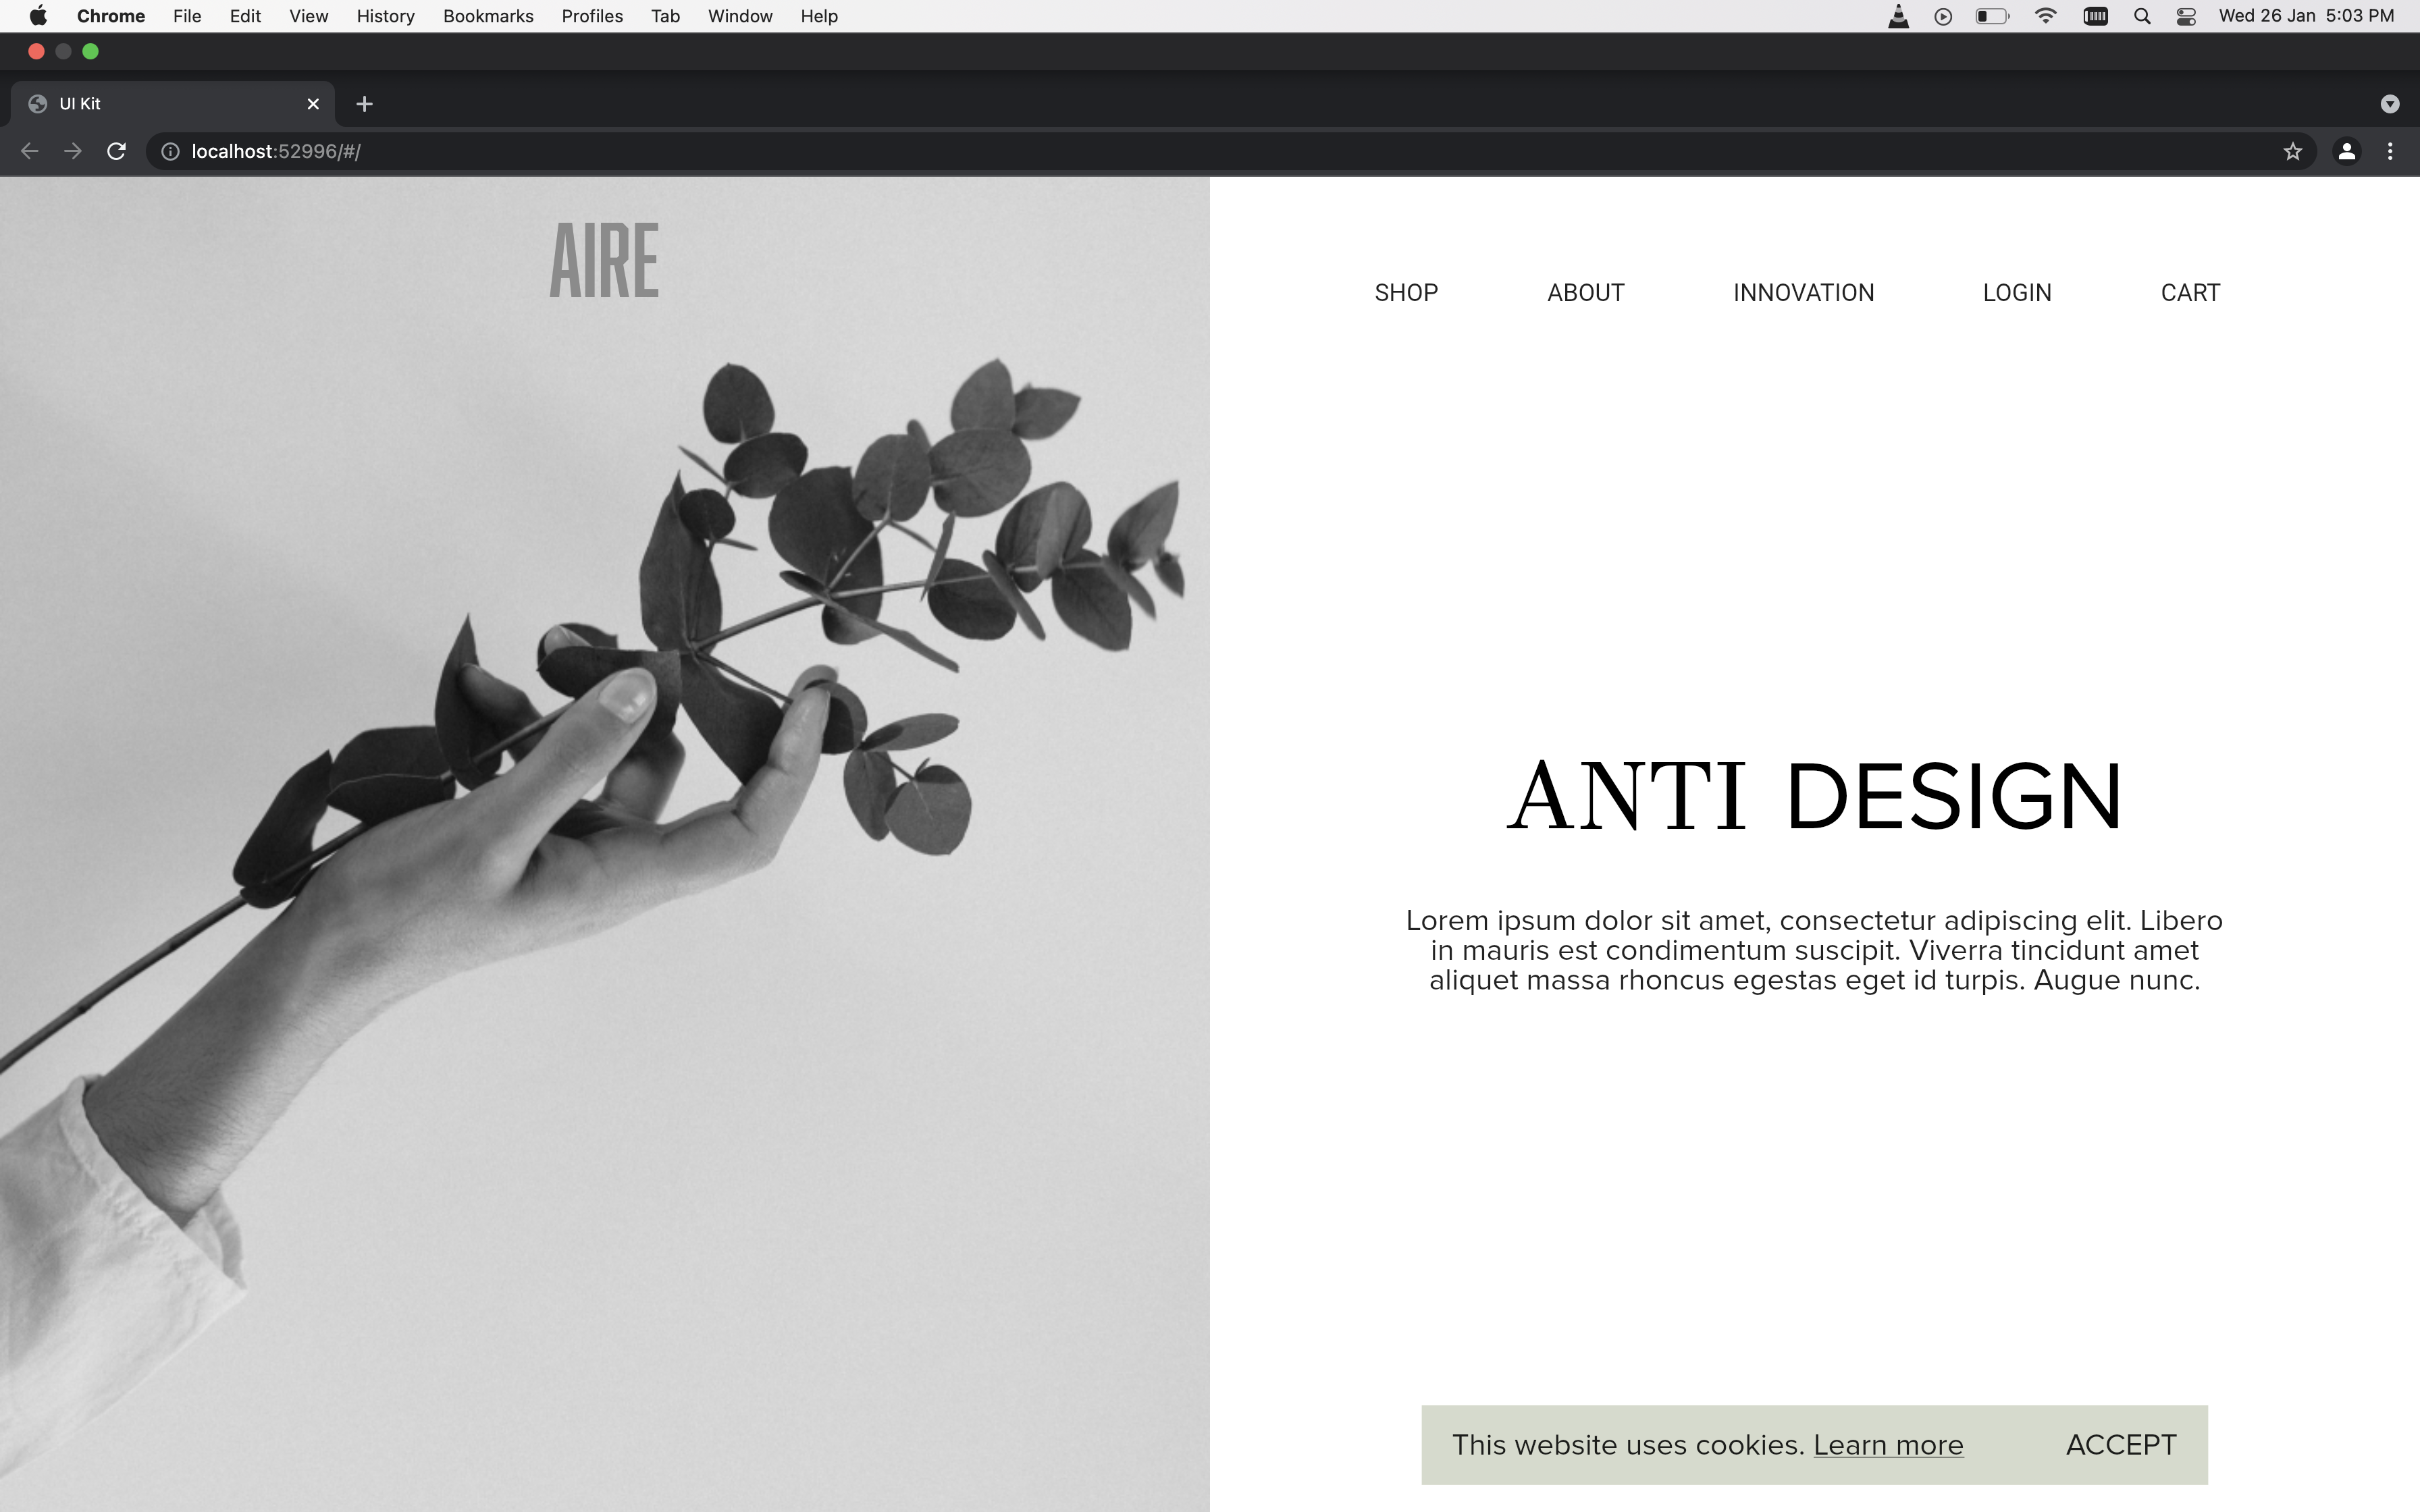Expand the tab search dropdown arrow

pyautogui.click(x=2390, y=104)
